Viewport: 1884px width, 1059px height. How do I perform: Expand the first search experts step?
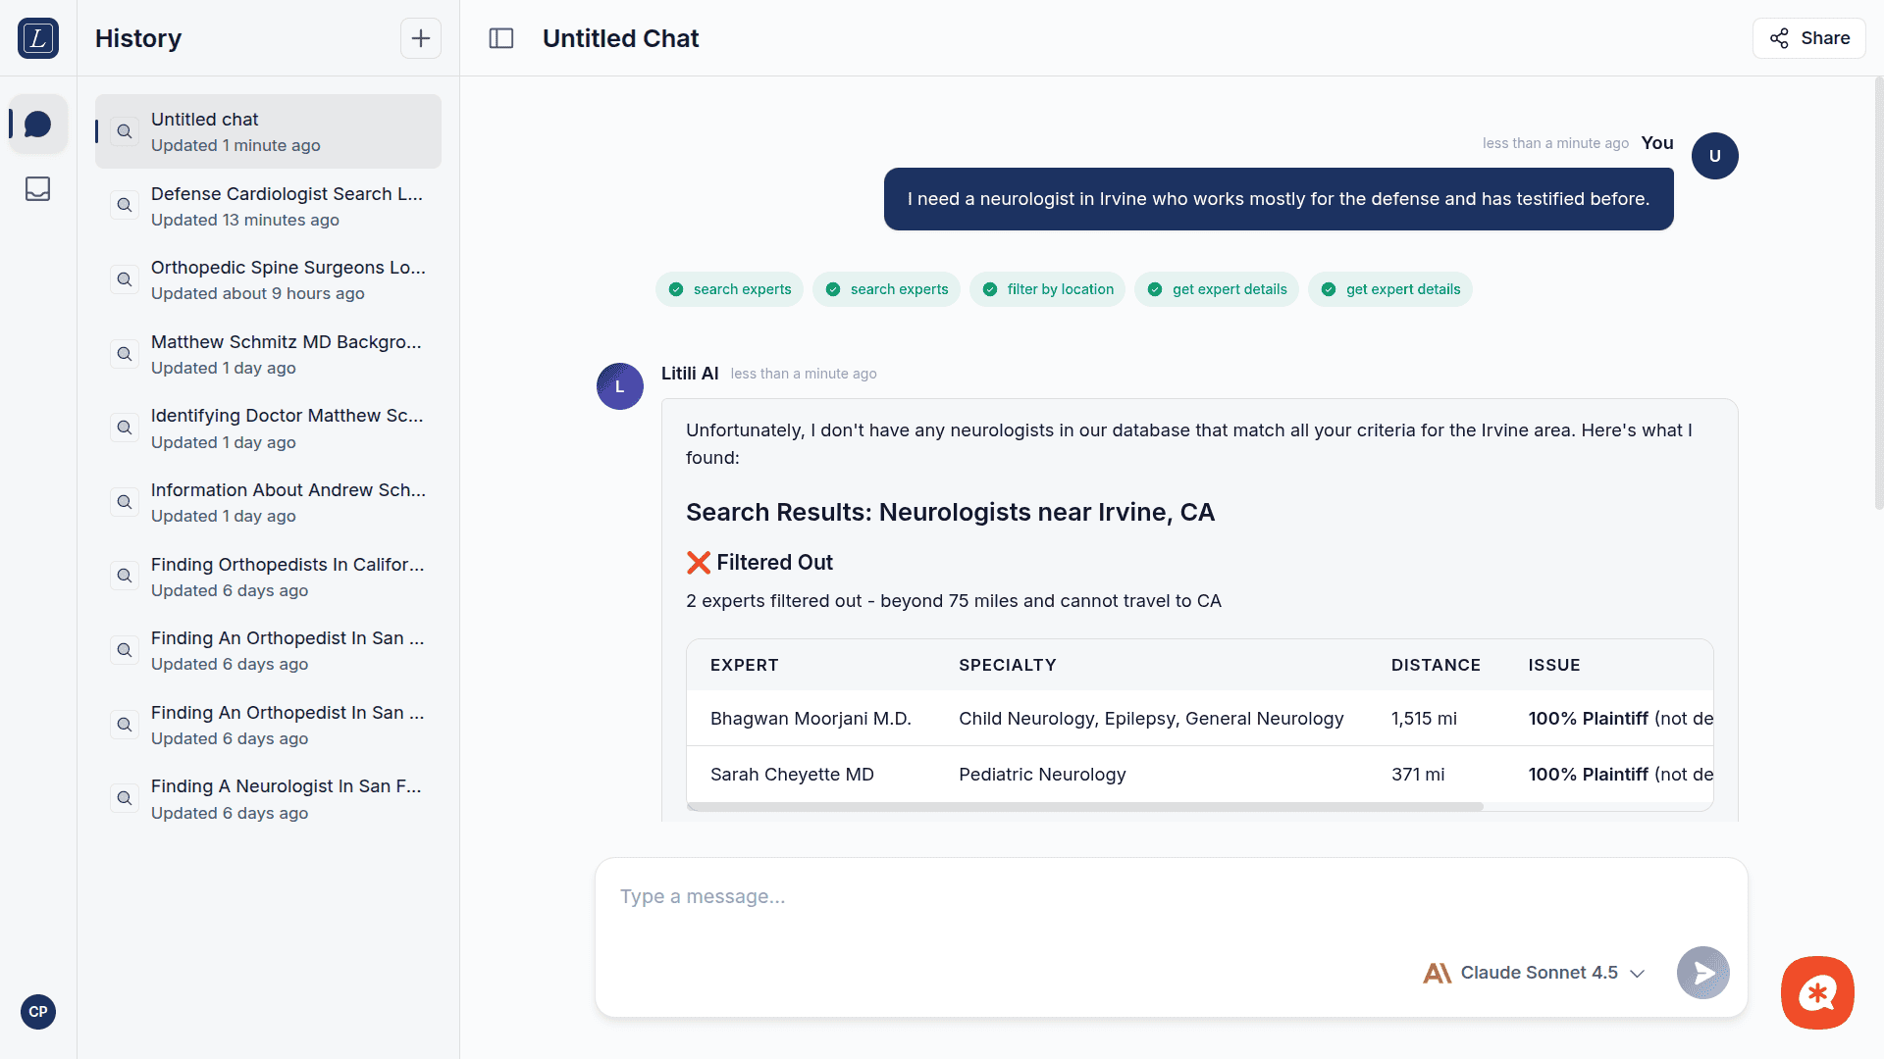click(729, 289)
